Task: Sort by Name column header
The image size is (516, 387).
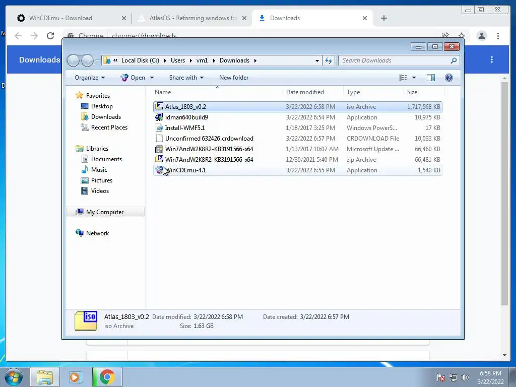Action: pyautogui.click(x=217, y=92)
